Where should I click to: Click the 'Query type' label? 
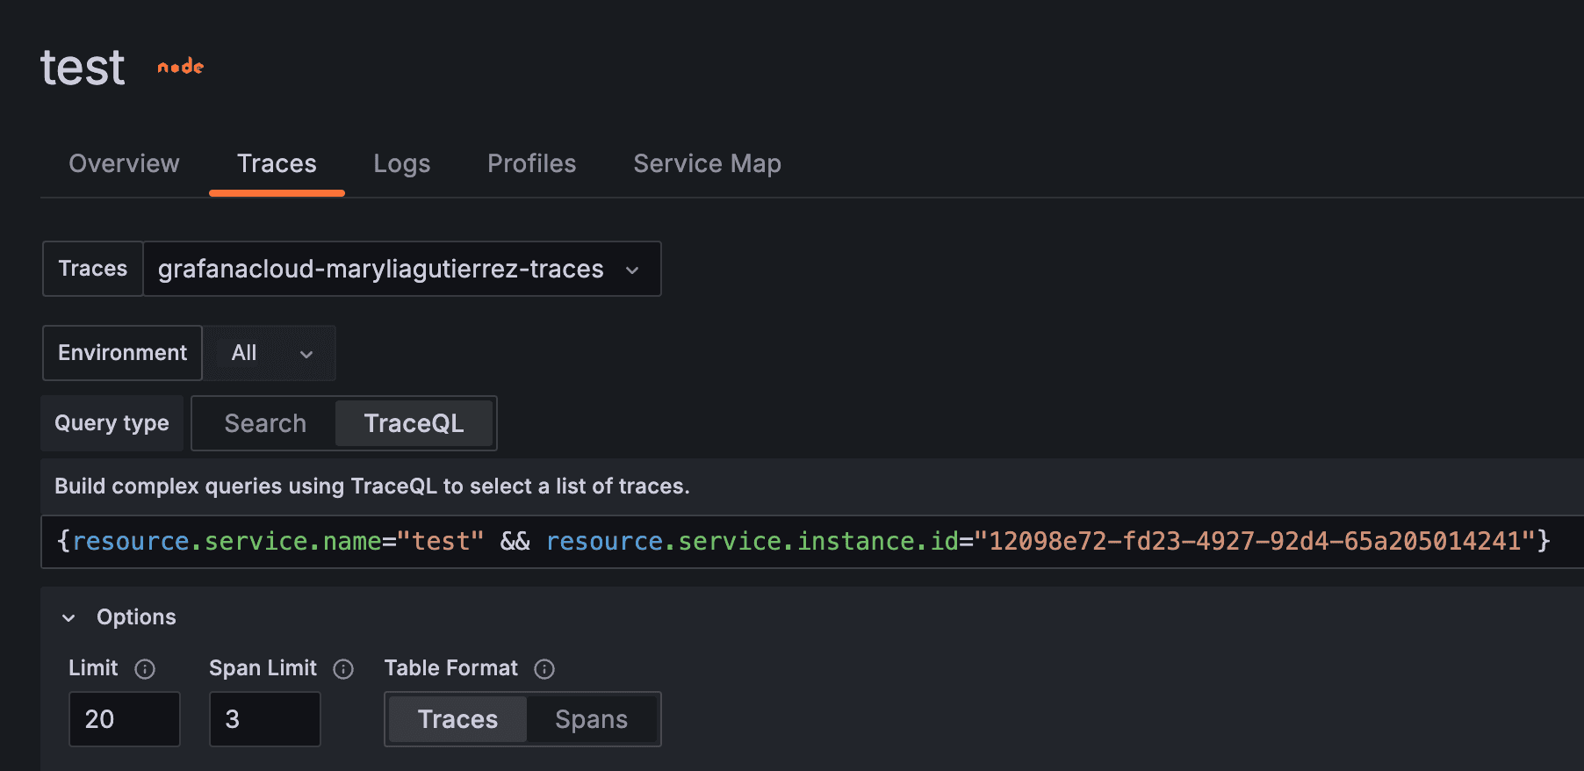click(x=112, y=423)
